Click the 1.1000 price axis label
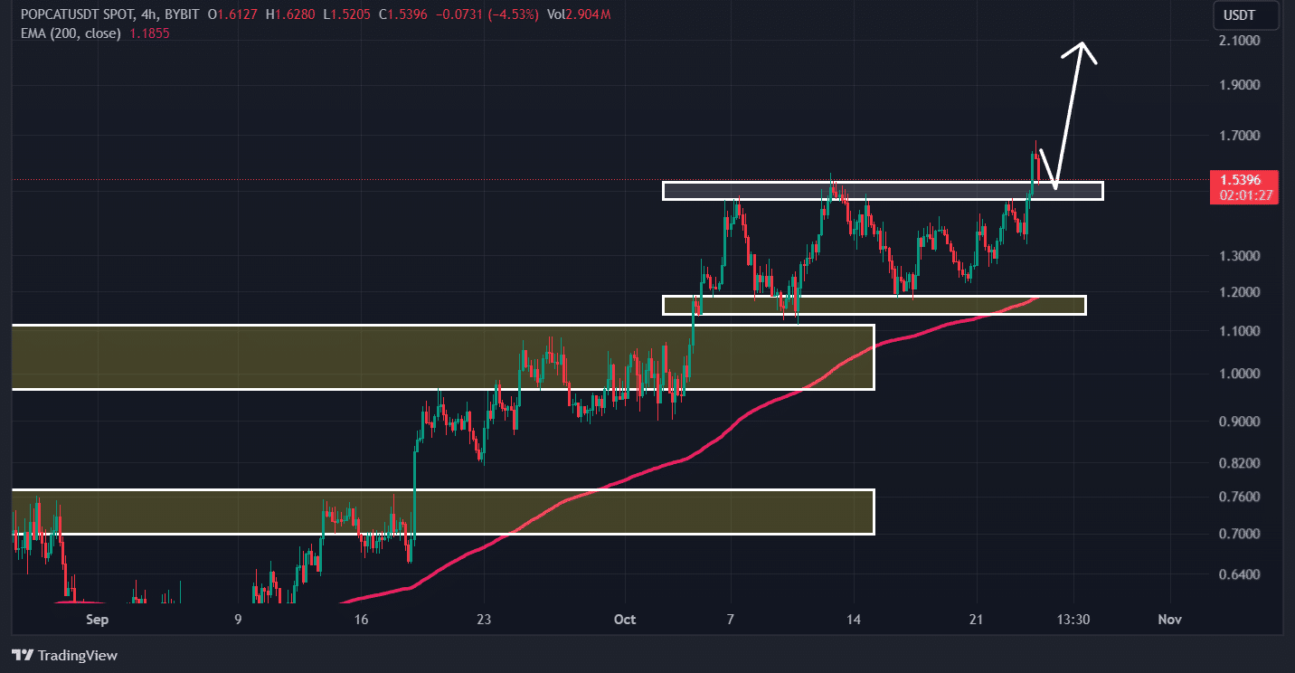The width and height of the screenshot is (1295, 673). point(1241,331)
